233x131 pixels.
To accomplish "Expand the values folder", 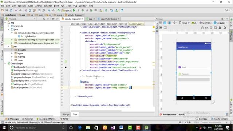I will [12, 60].
